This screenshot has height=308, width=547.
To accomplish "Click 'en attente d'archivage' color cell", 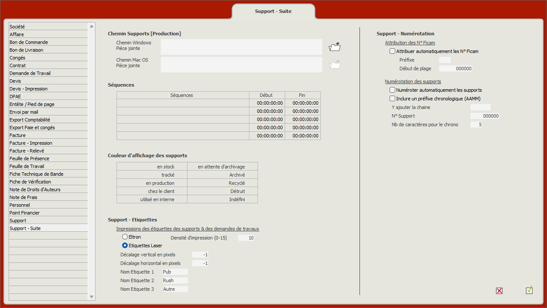I will pos(222,167).
